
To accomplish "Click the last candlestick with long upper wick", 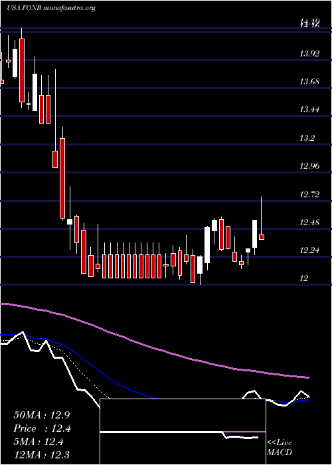I will pos(262,218).
